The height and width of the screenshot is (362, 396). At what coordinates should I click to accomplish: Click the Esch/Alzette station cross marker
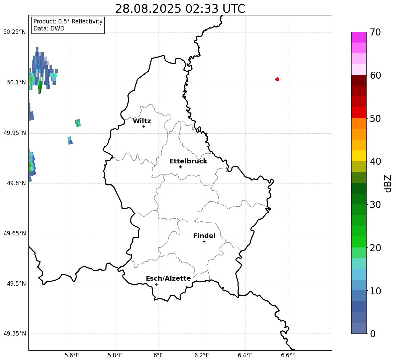(x=156, y=284)
